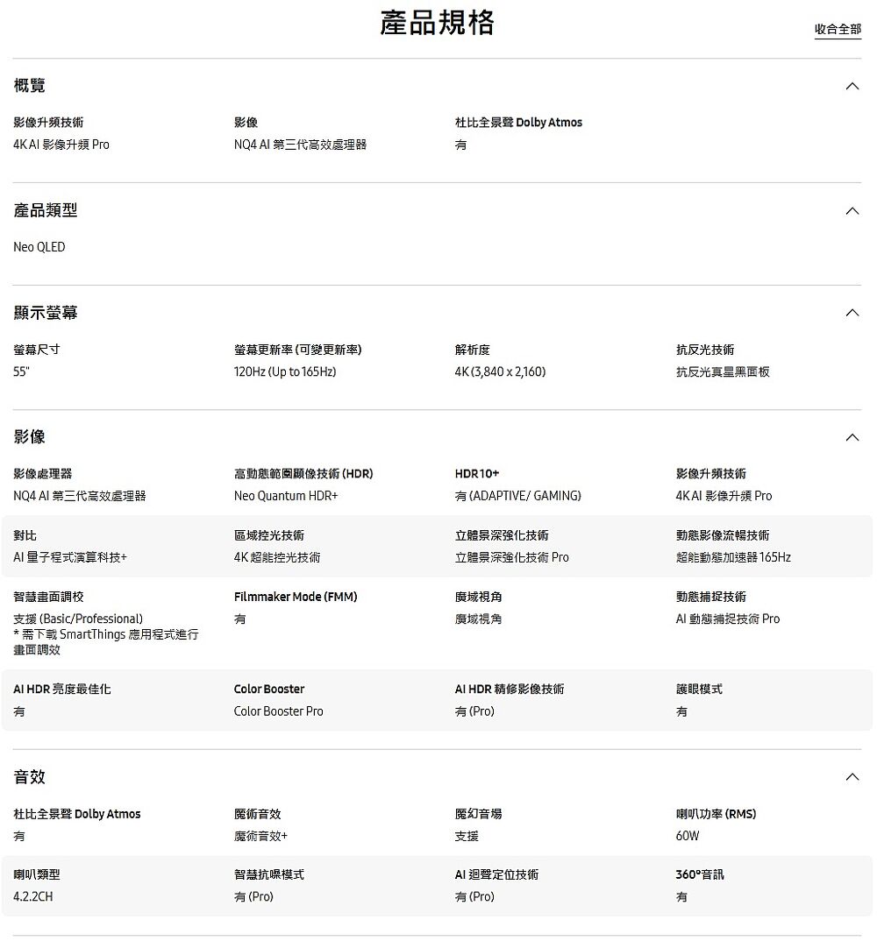The image size is (877, 948).
Task: Click the AI HDR 精修影像技術 label
Action: coord(509,690)
